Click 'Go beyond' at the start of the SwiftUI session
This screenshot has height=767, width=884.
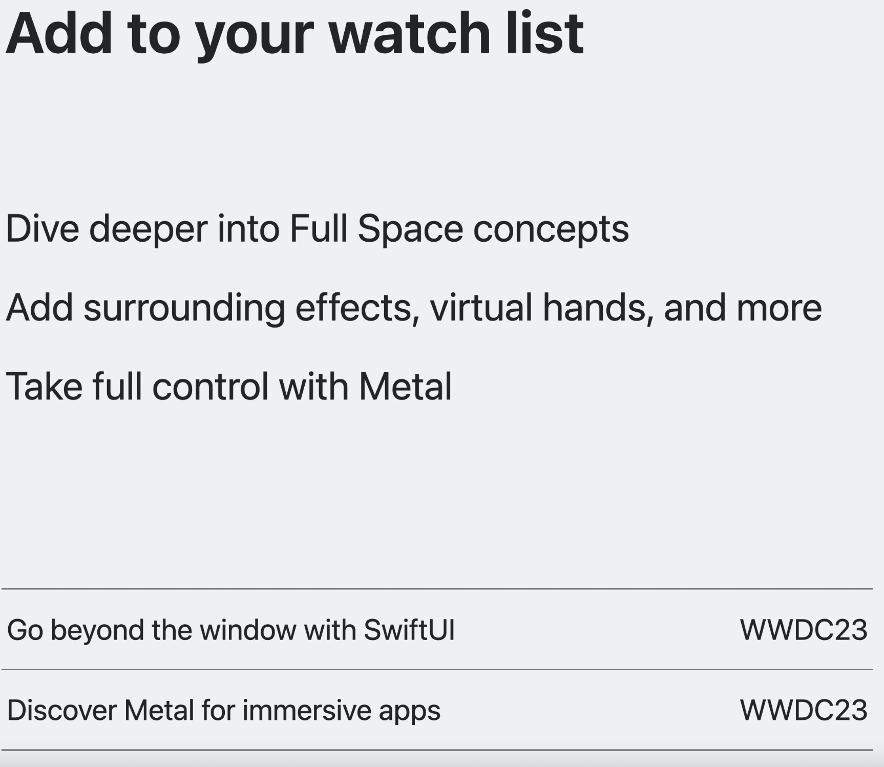[76, 630]
